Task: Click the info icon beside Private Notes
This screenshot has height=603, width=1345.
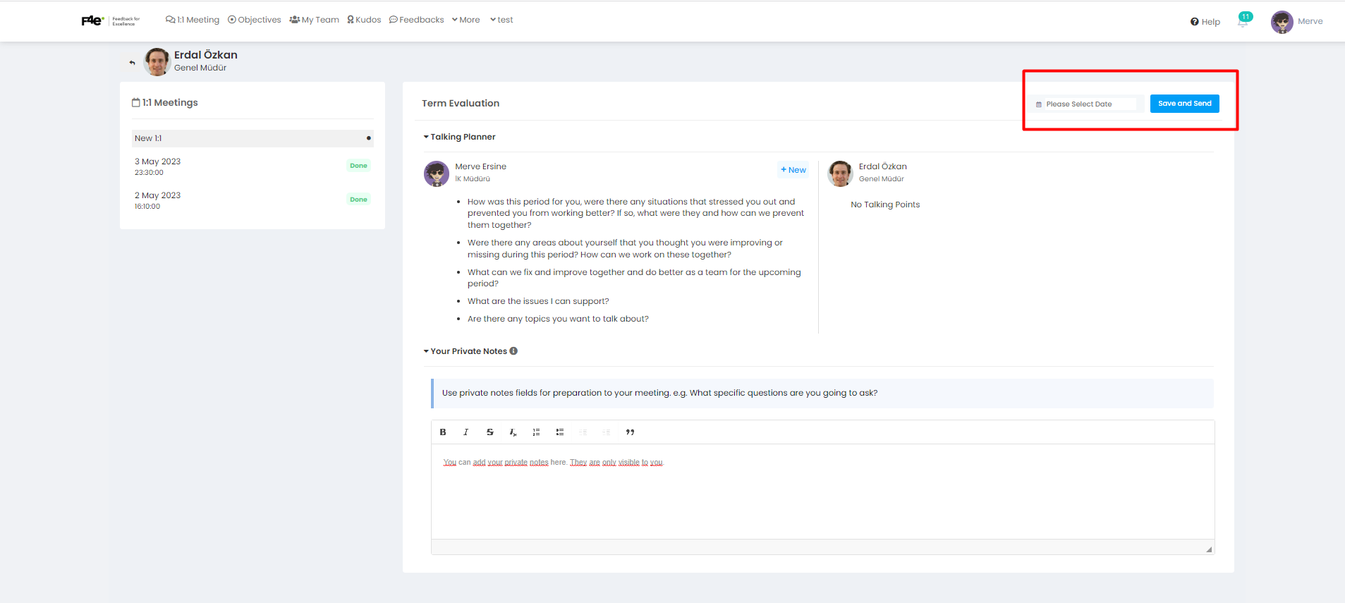Action: point(513,351)
